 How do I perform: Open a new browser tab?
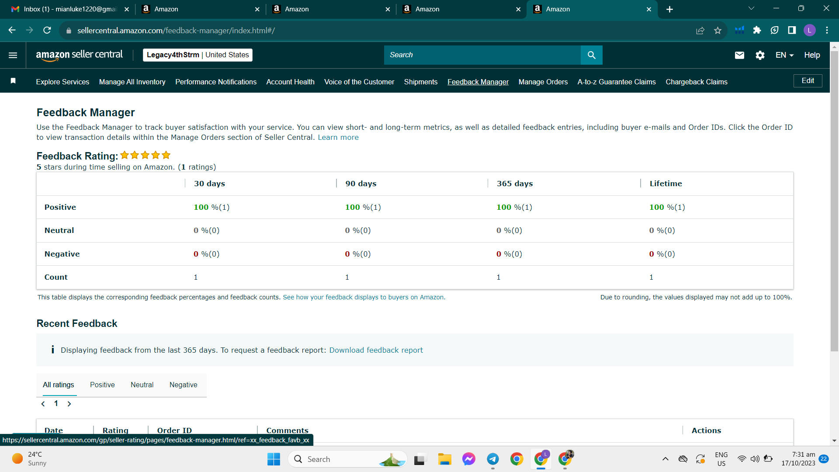(669, 9)
